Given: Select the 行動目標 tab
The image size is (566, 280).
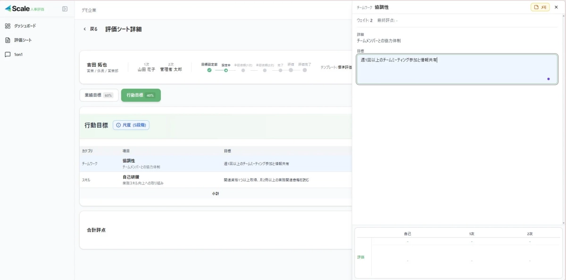Looking at the screenshot, I should tap(141, 95).
